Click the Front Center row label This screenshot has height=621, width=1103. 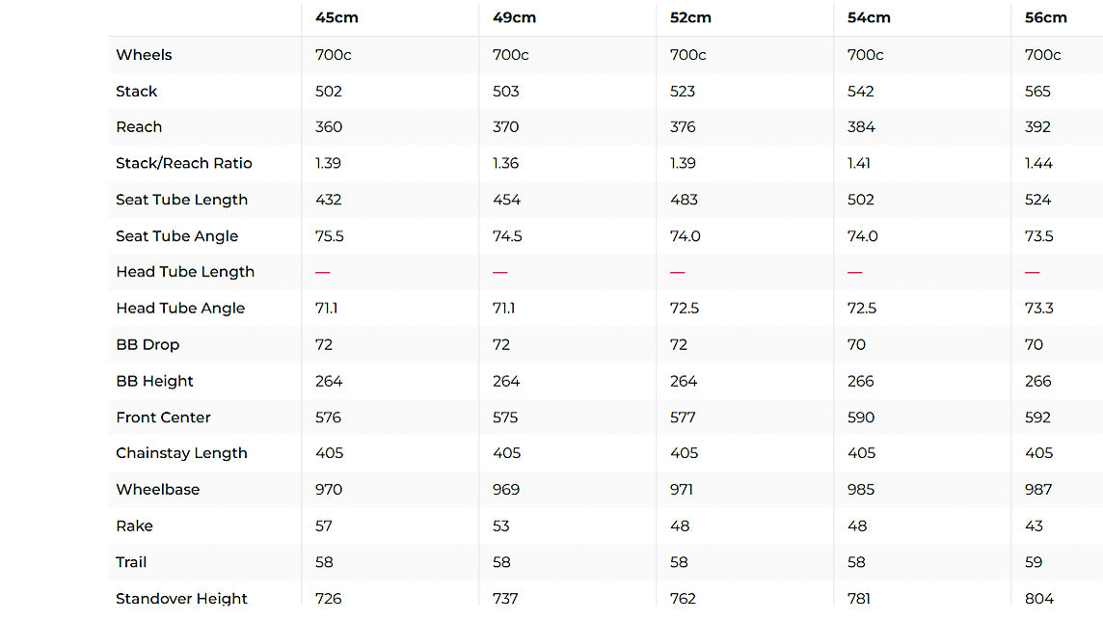163,418
